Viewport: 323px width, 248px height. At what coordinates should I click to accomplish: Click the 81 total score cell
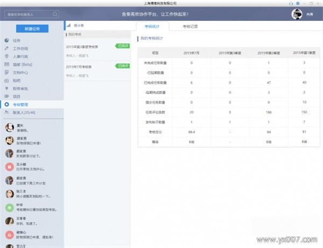[304, 132]
